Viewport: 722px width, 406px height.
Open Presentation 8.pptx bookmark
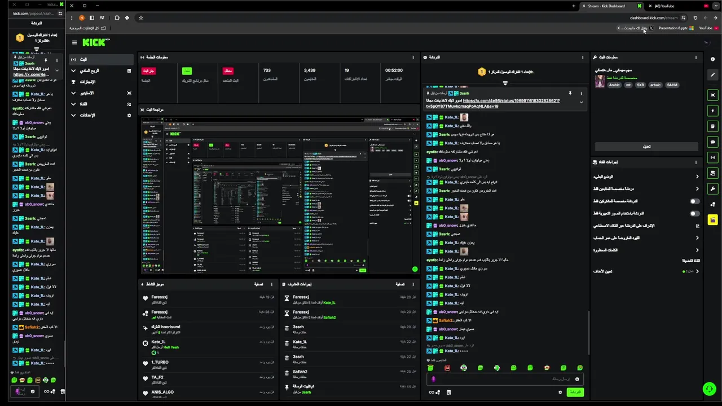click(676, 28)
